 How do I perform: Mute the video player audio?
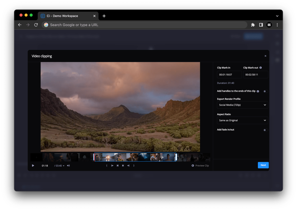(x=68, y=166)
